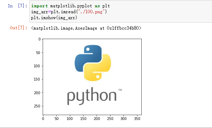Click the img_arr=plt.imread code line
Screen dimensions: 212x128
tap(69, 12)
